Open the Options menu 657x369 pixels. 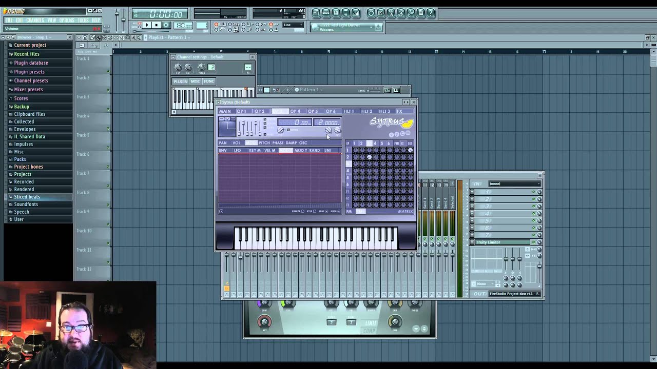click(x=67, y=20)
